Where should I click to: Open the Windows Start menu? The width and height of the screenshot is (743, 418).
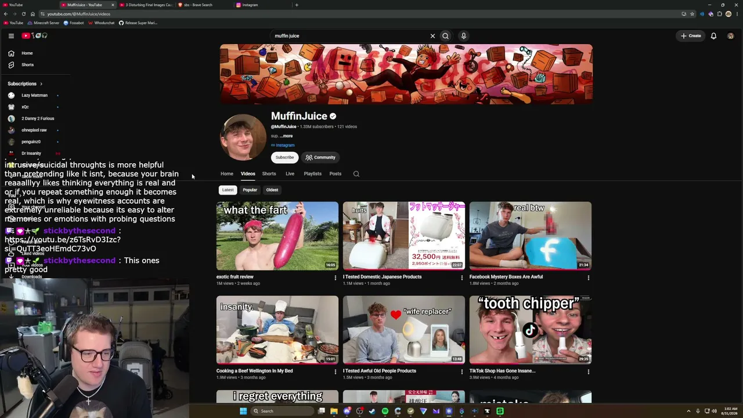[243, 411]
